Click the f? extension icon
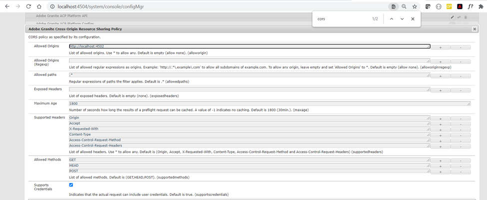Image resolution: width=487 pixels, height=200 pixels. click(471, 6)
